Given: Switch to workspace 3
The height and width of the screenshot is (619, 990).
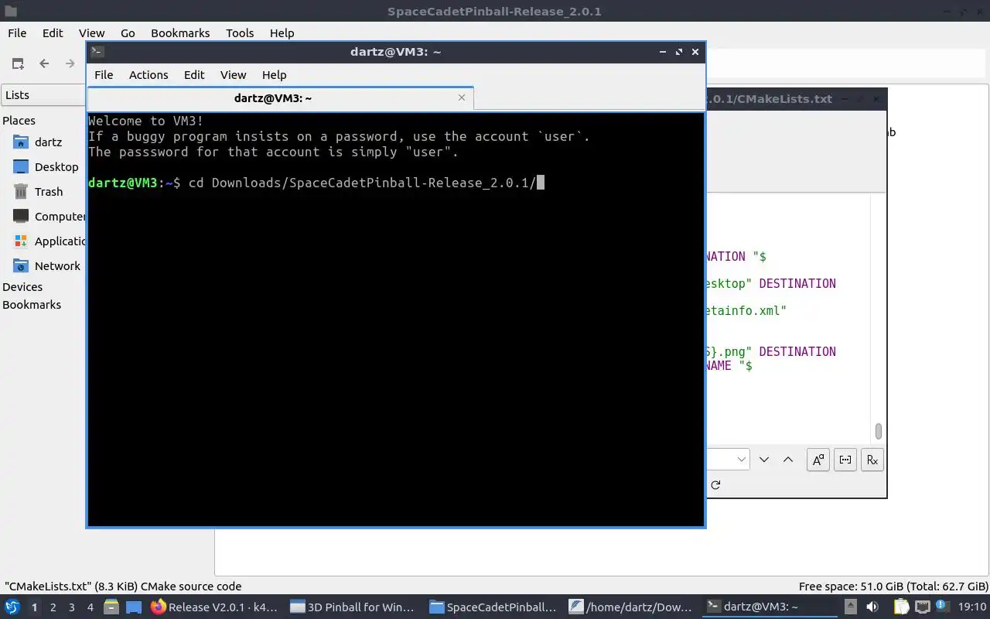Looking at the screenshot, I should (x=71, y=607).
